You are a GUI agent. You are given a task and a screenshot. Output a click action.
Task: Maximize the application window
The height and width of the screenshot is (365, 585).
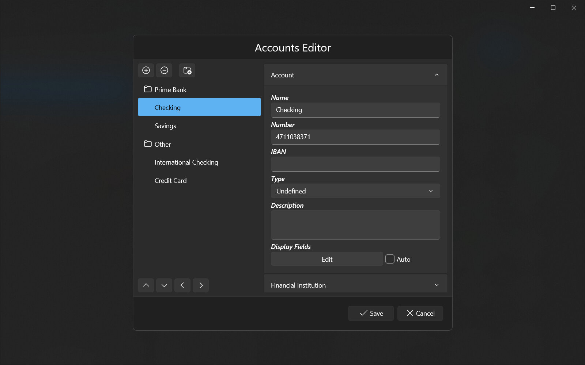click(x=553, y=8)
